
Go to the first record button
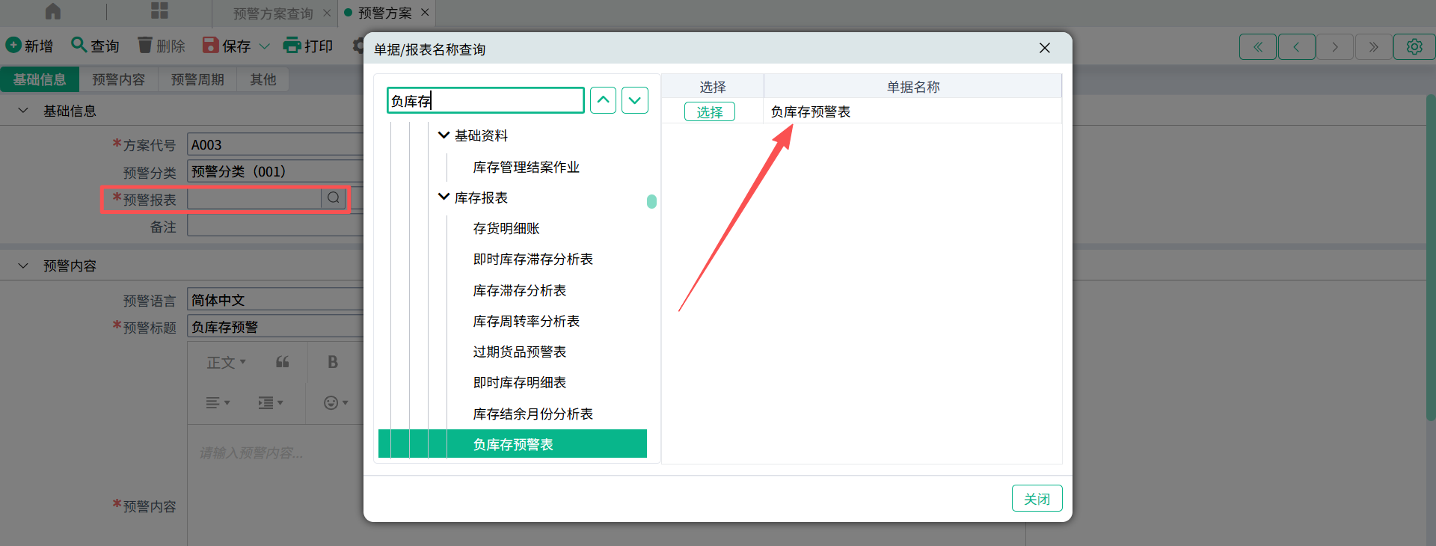click(x=1258, y=46)
